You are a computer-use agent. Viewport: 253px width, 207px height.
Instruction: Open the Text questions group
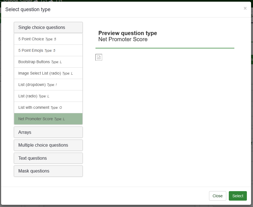pos(48,158)
